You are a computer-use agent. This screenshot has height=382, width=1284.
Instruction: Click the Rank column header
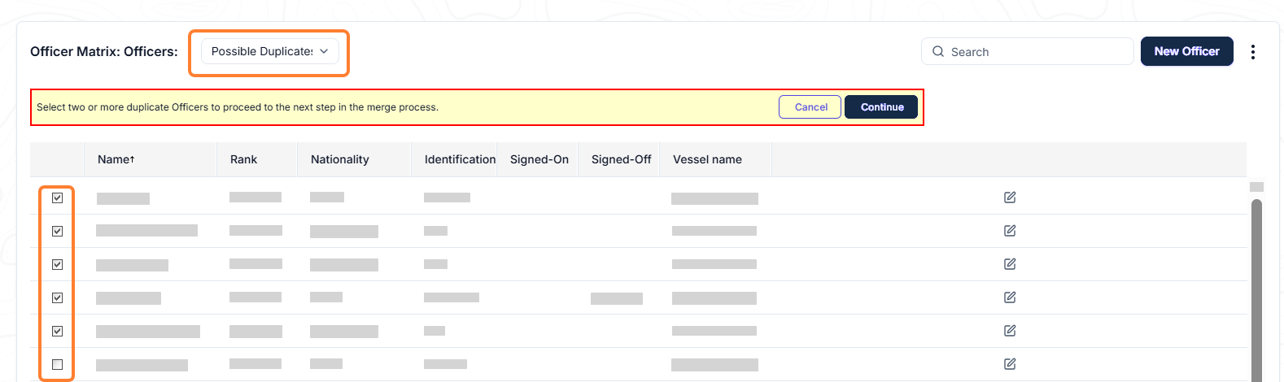pos(243,159)
